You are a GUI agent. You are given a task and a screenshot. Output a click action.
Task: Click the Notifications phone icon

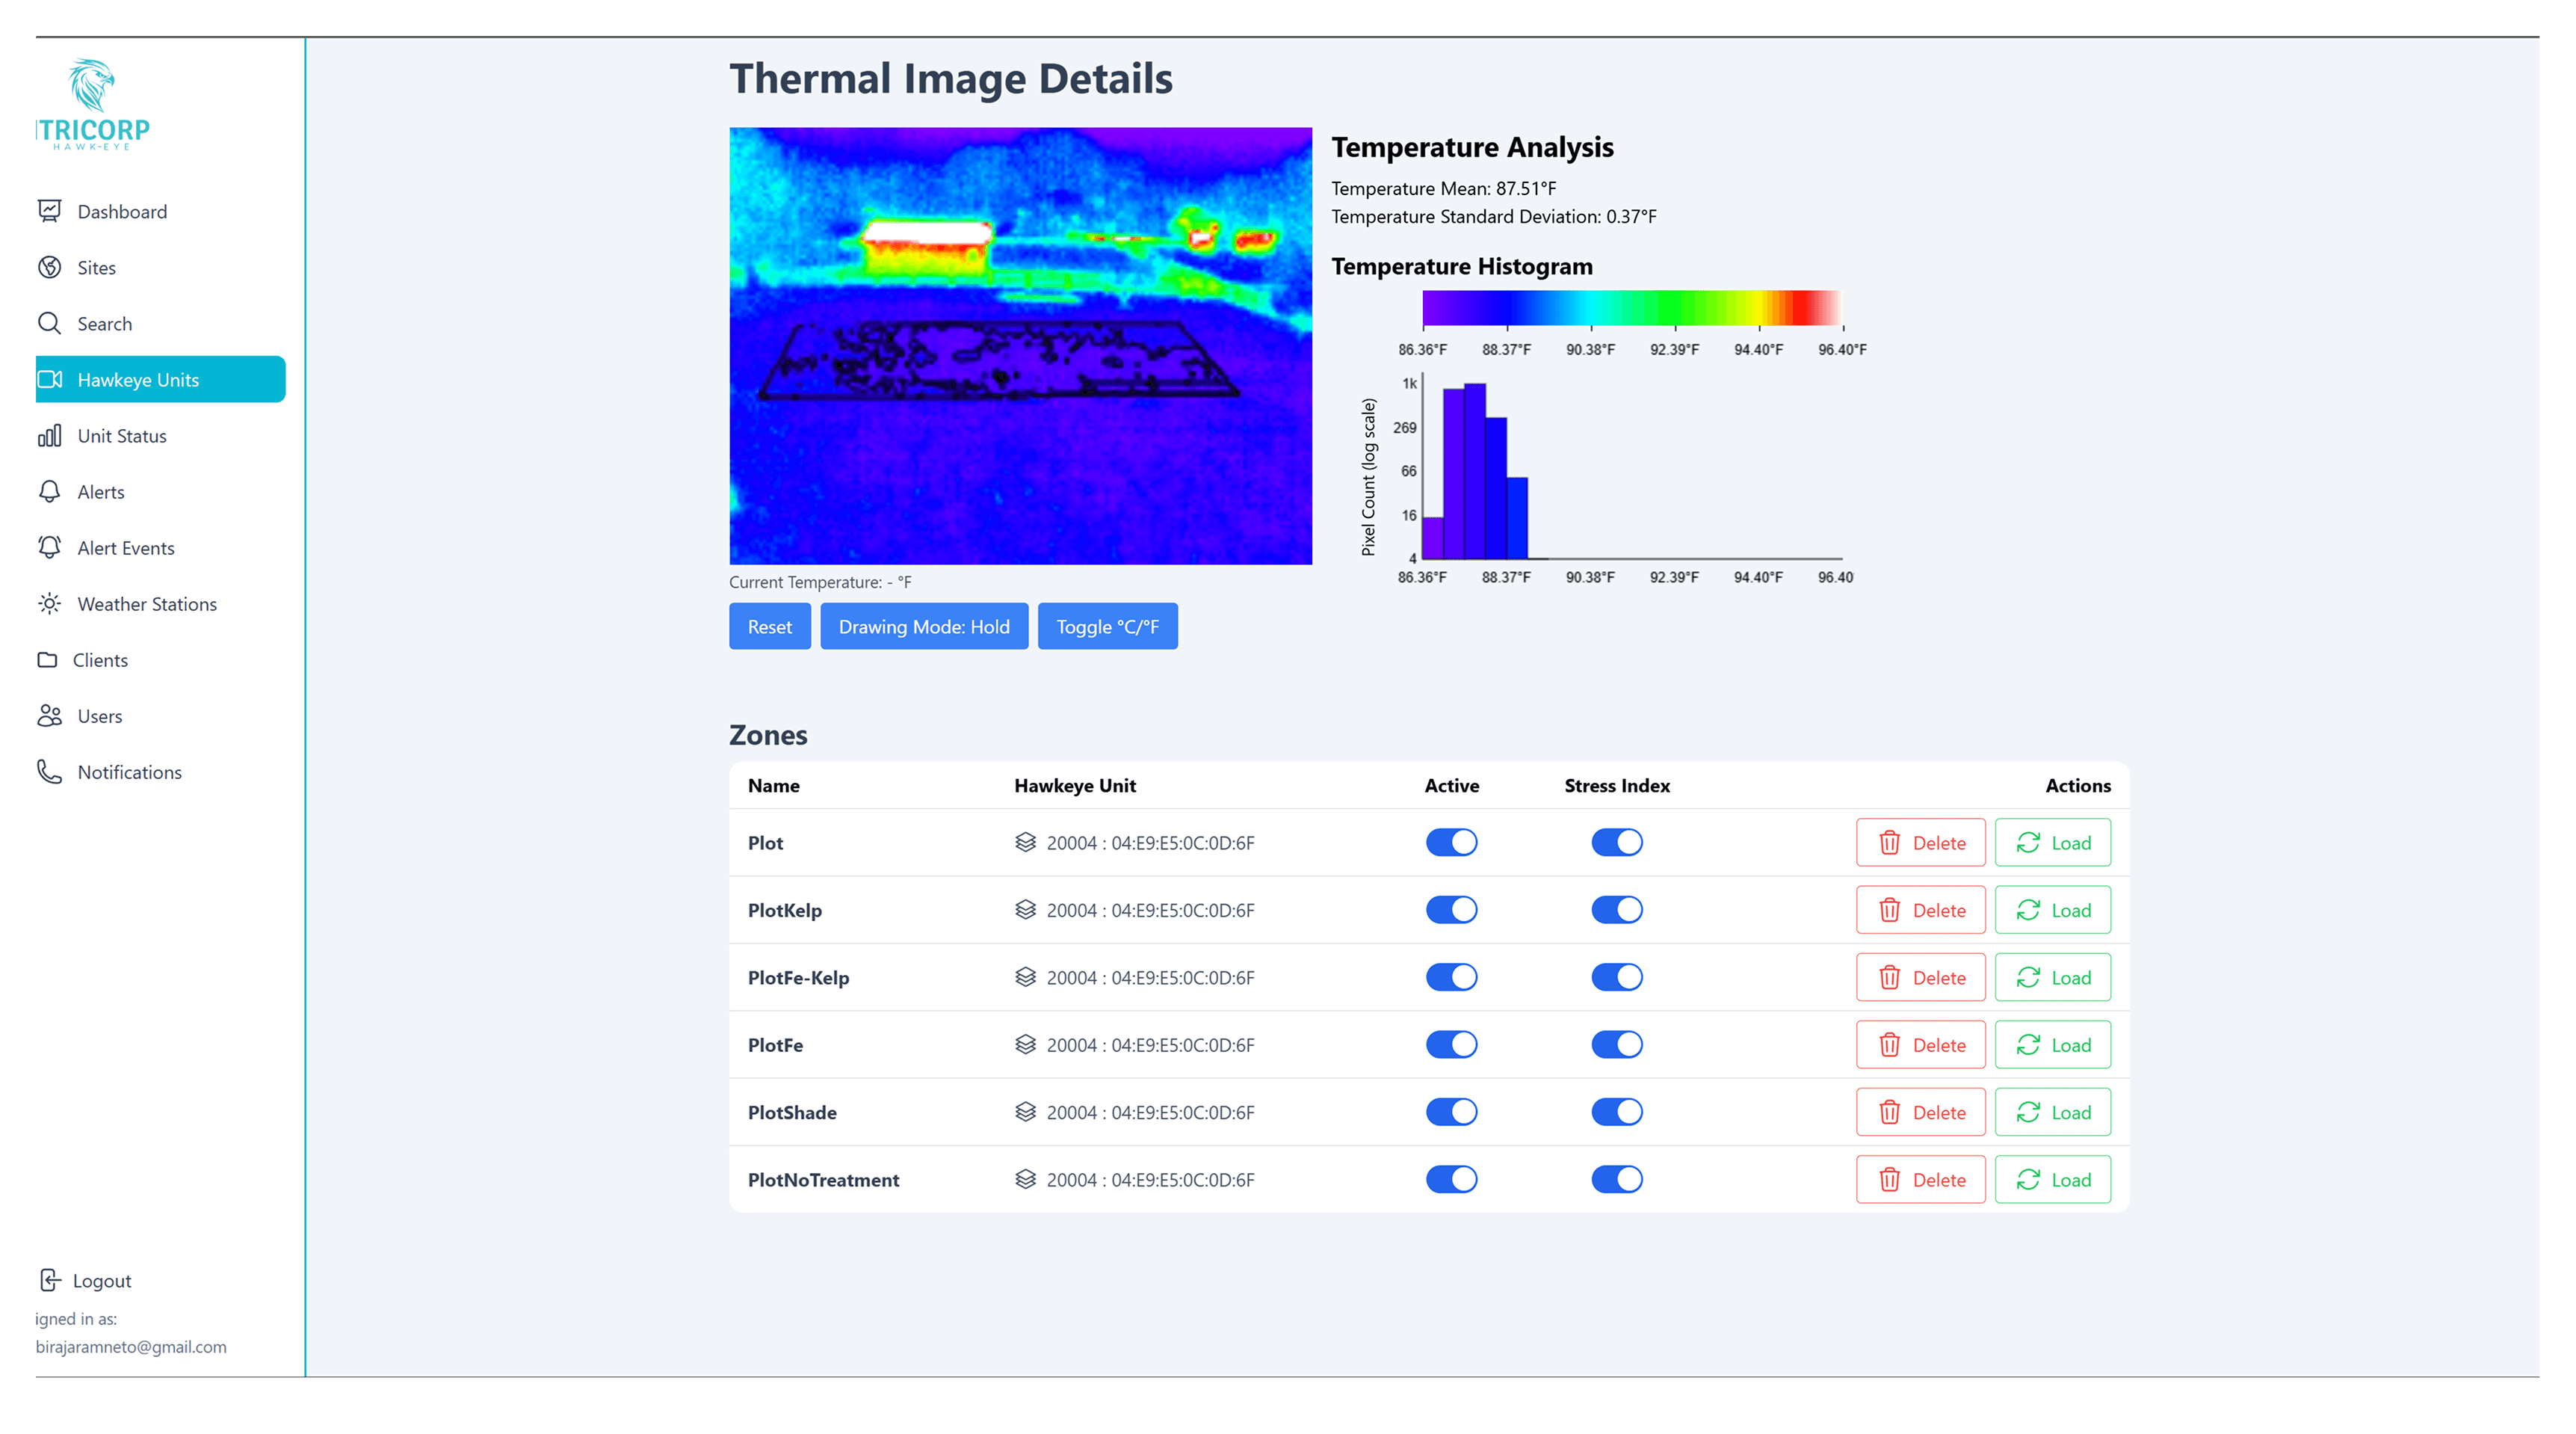[x=49, y=772]
